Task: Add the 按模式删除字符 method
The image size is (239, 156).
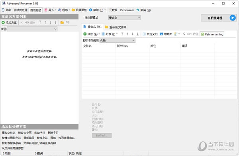Action: [11, 138]
